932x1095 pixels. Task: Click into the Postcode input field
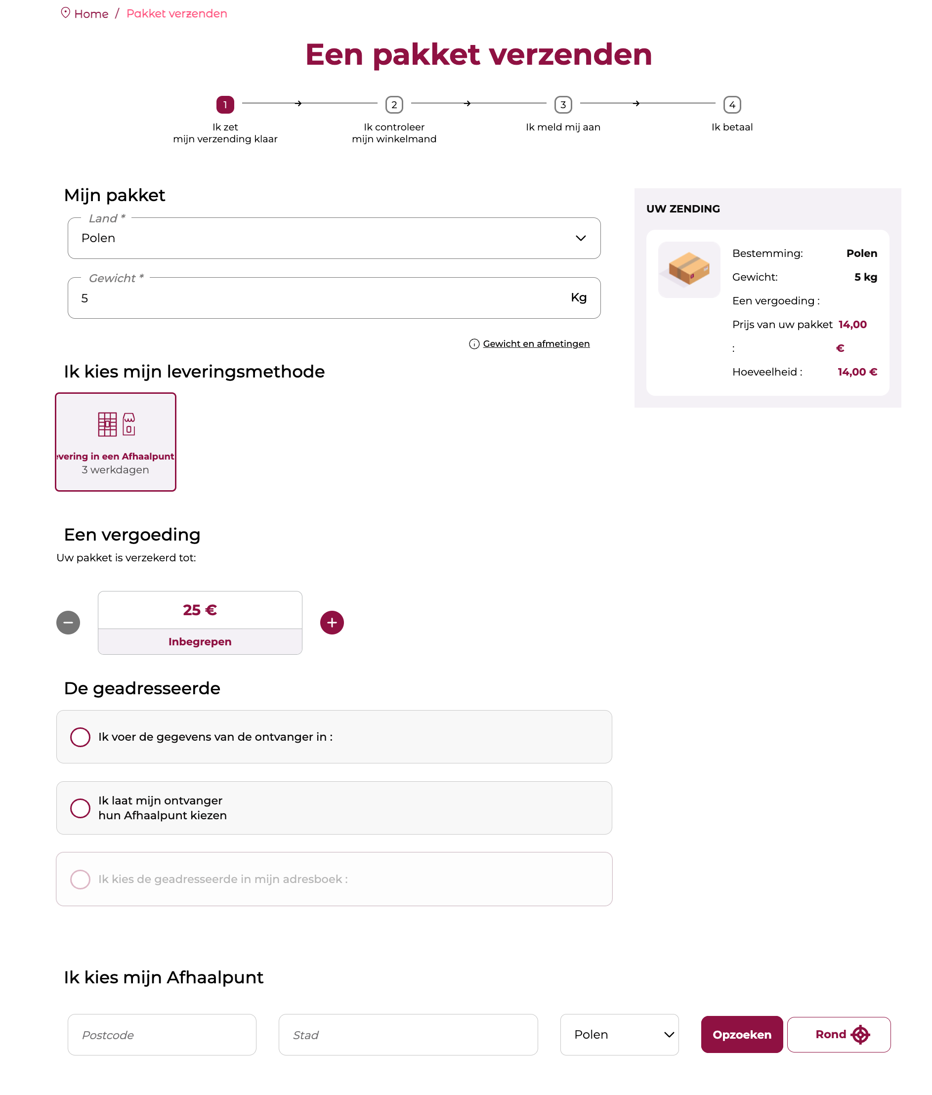(x=162, y=1034)
